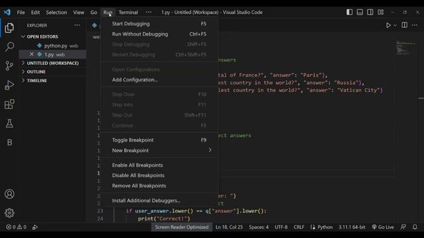Open the Explorer view in activity bar

coord(9,28)
